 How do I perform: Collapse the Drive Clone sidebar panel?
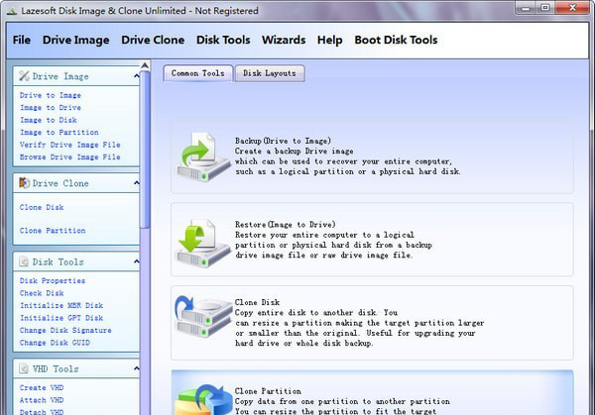coord(136,183)
